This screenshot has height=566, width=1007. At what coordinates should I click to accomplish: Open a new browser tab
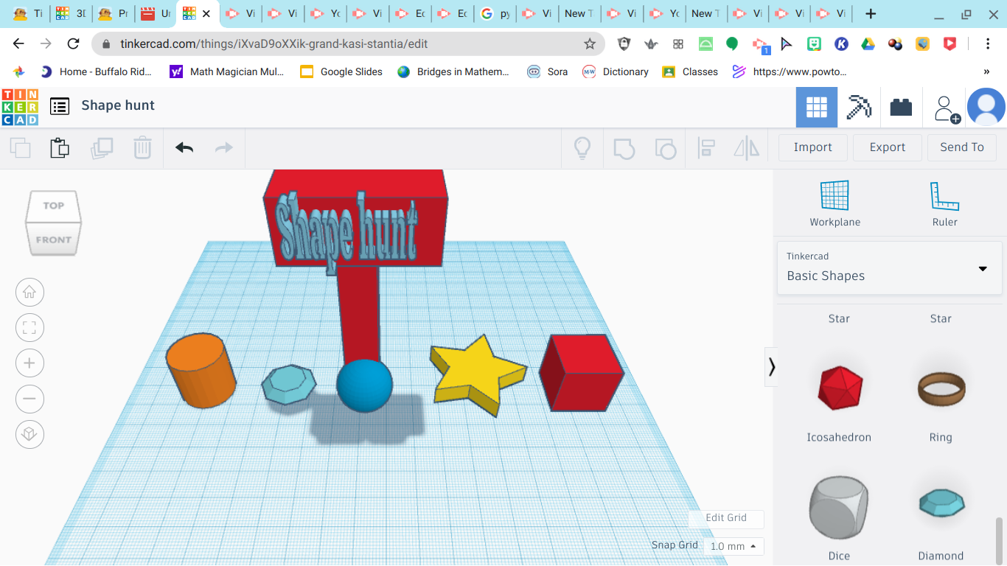[871, 13]
